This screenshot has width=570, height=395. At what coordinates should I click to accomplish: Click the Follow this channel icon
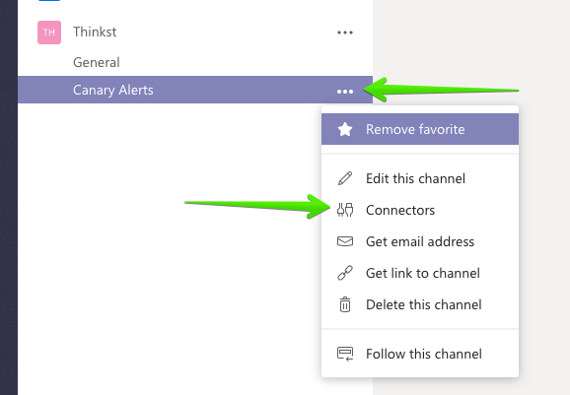[345, 354]
